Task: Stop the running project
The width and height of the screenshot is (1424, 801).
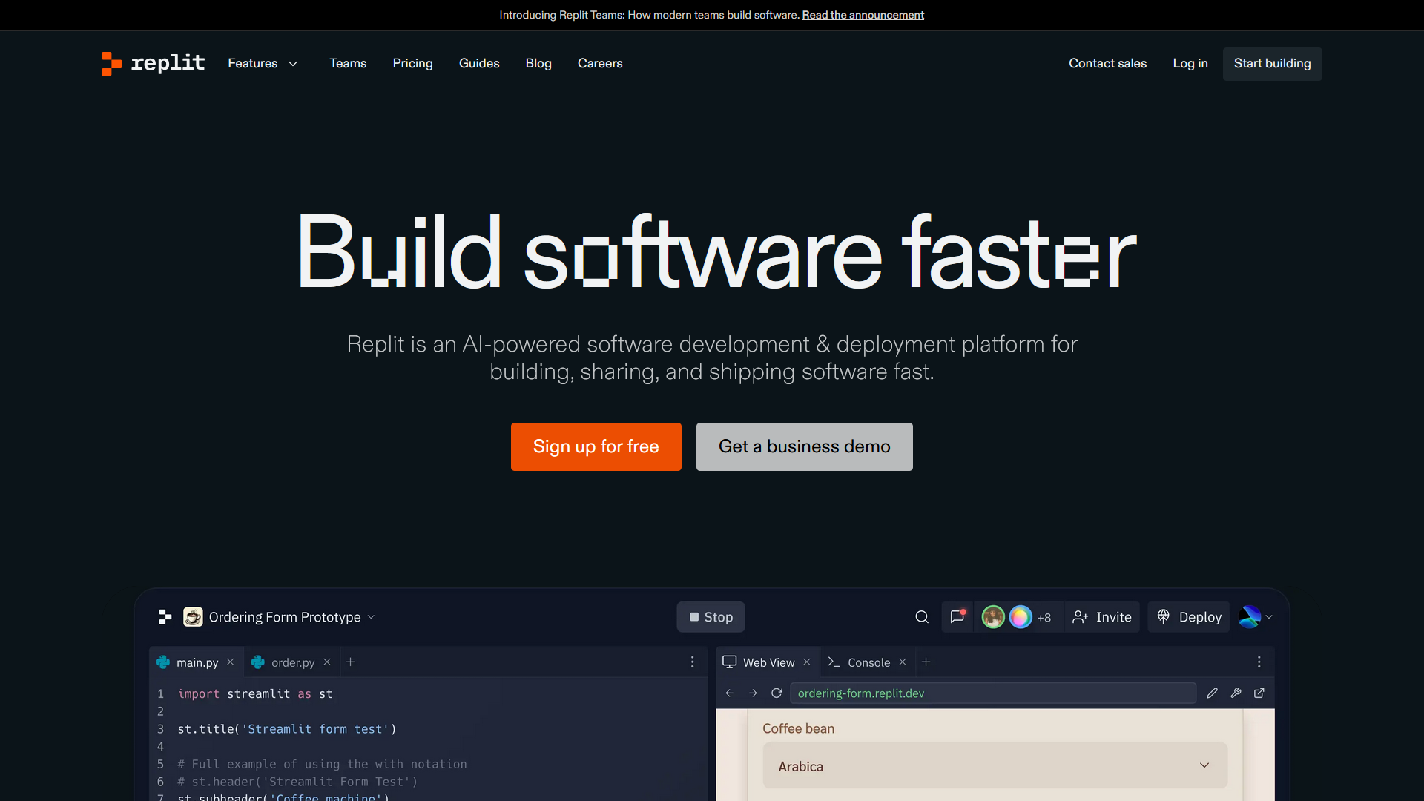Action: tap(711, 617)
